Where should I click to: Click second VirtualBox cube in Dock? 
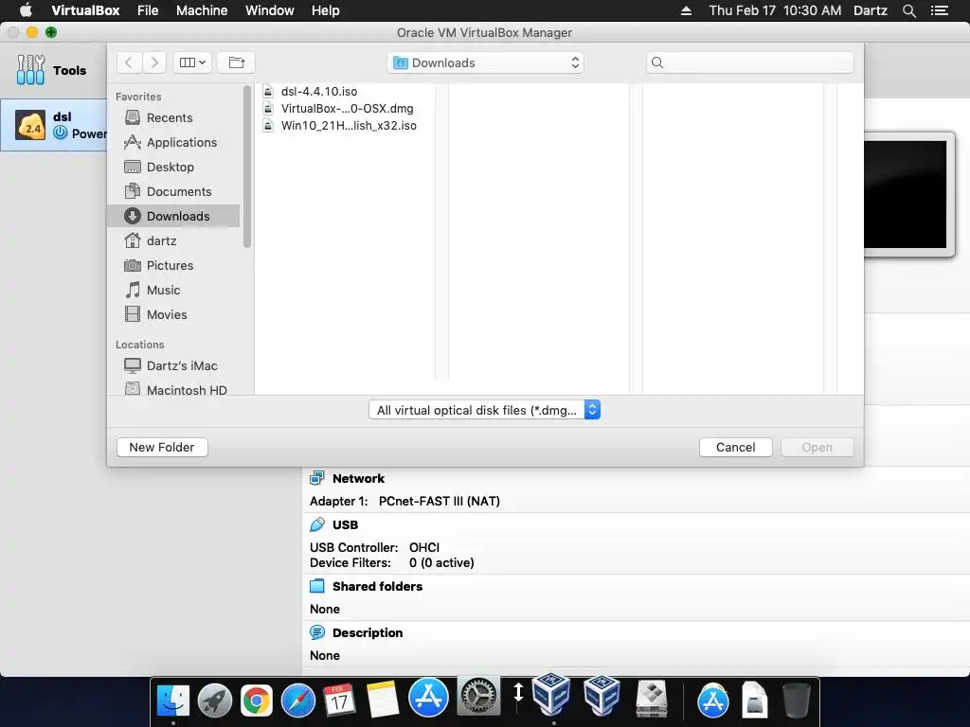click(602, 696)
